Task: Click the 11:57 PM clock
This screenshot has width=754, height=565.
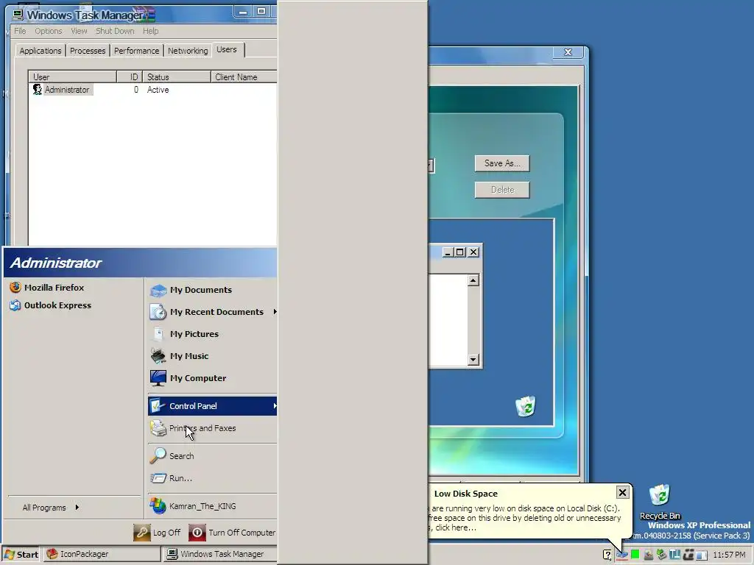Action: coord(729,555)
